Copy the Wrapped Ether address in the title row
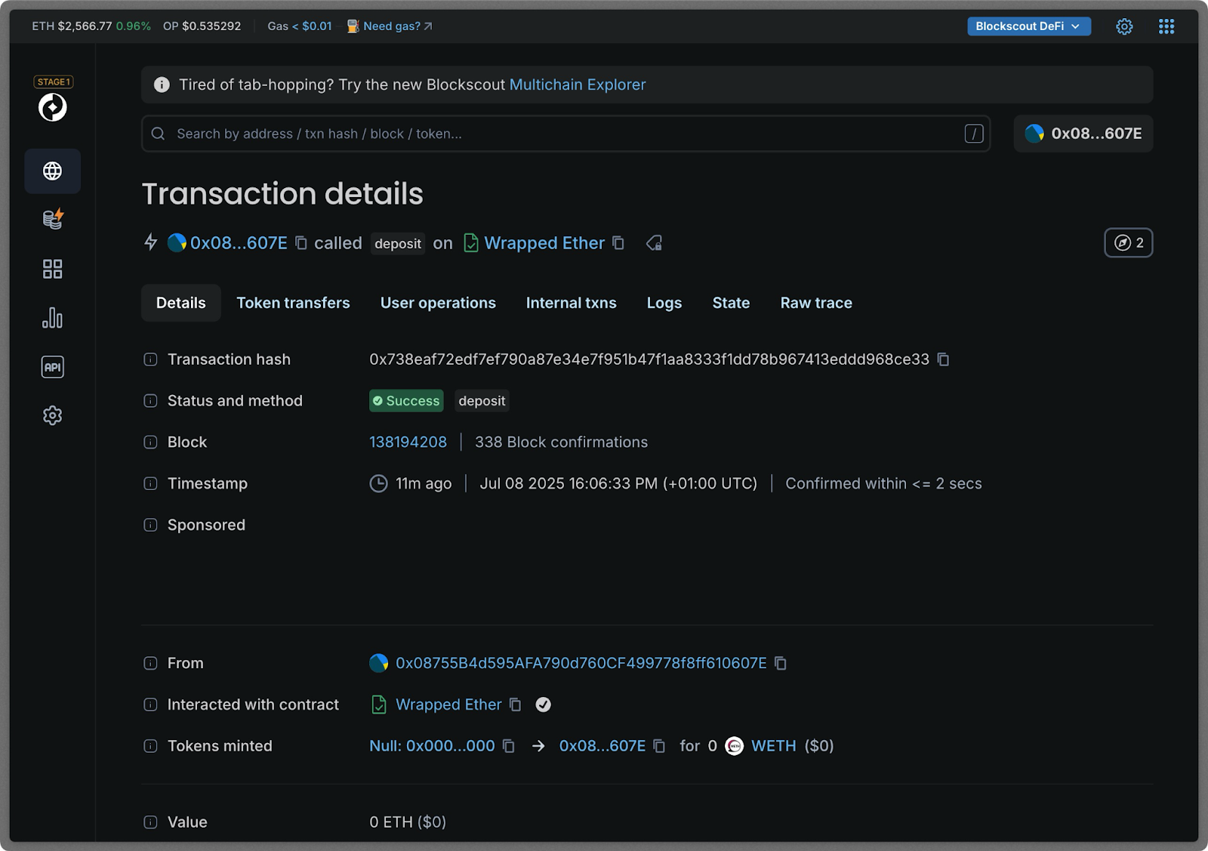The height and width of the screenshot is (851, 1208). tap(618, 243)
